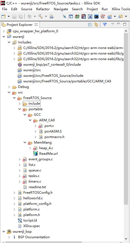Click the New wizard toolbar icon

pyautogui.click(x=3, y=16)
